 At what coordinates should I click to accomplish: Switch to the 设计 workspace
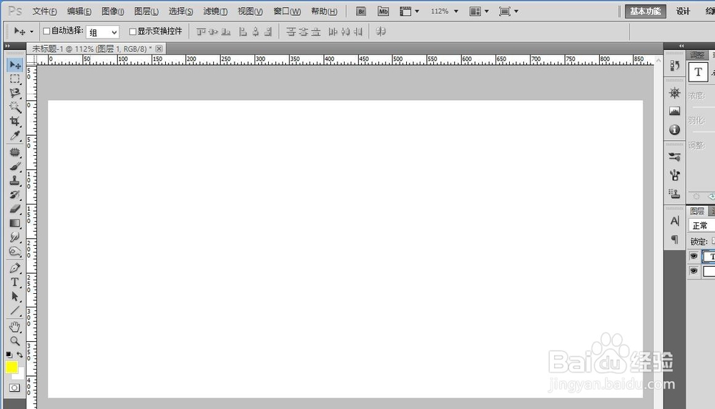point(683,11)
